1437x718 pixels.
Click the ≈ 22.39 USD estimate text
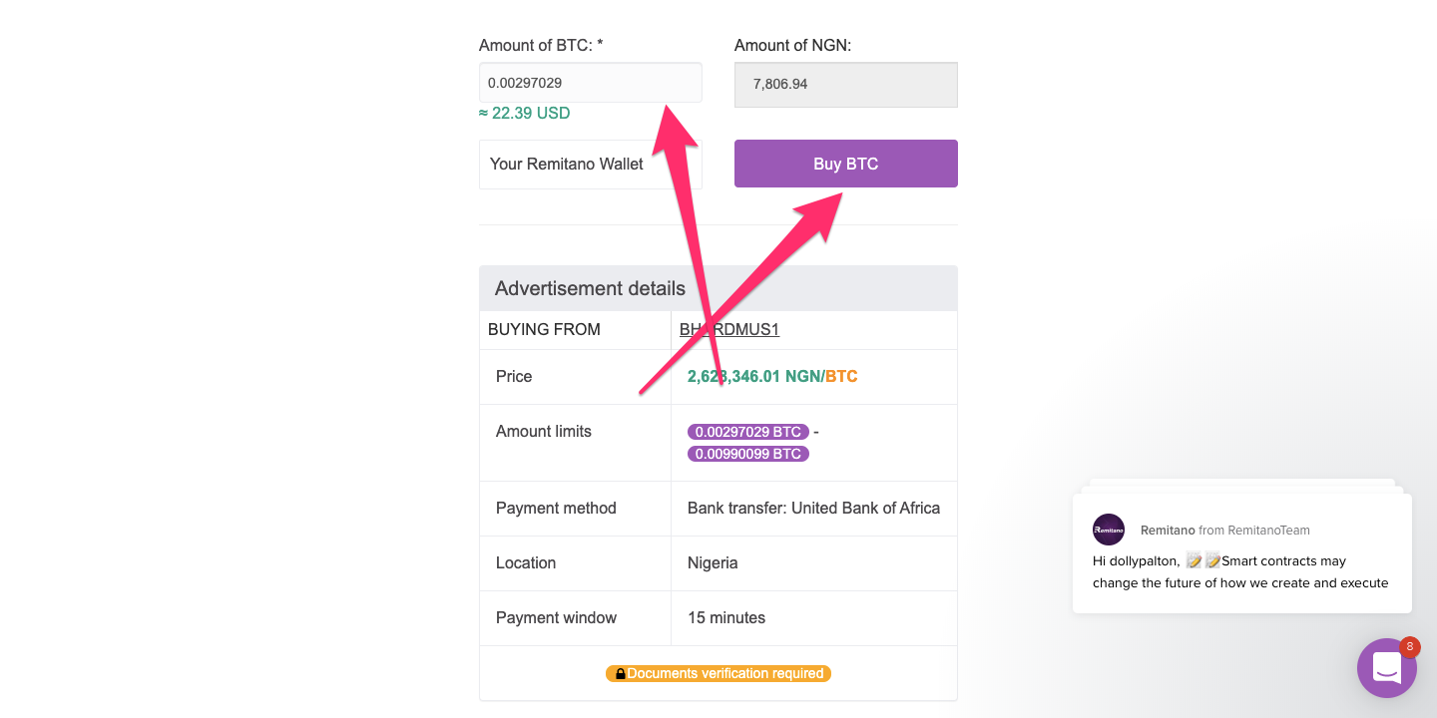click(525, 113)
